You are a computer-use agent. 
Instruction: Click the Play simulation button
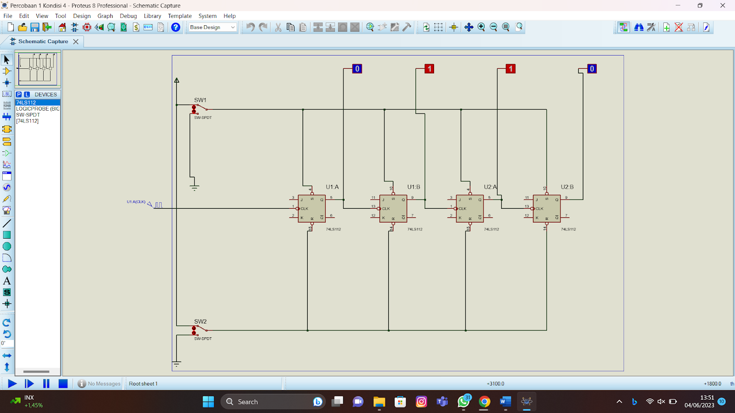point(12,384)
